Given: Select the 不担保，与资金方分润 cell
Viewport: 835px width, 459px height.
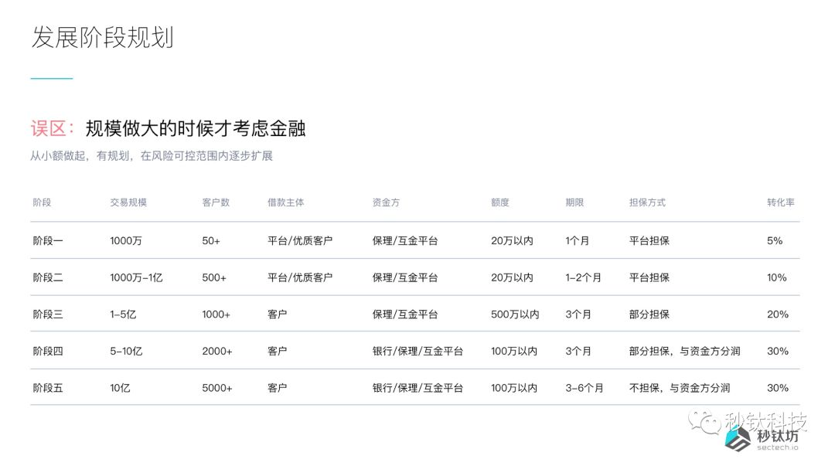Looking at the screenshot, I should click(680, 388).
